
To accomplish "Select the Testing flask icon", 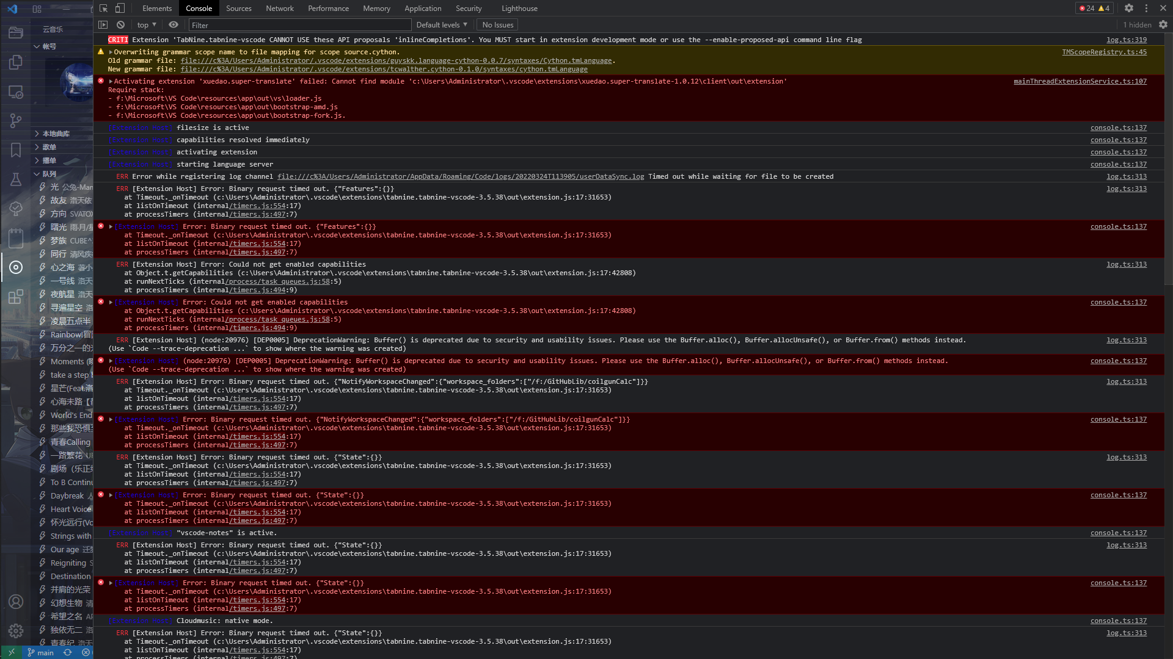I will tap(16, 180).
